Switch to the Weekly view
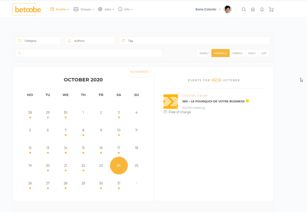 click(x=237, y=53)
